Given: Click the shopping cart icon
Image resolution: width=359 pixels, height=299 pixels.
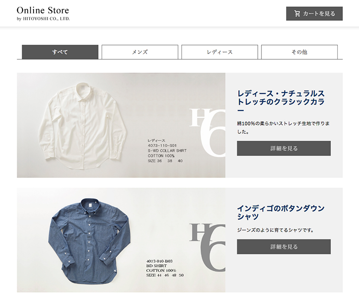Looking at the screenshot, I should (x=297, y=13).
